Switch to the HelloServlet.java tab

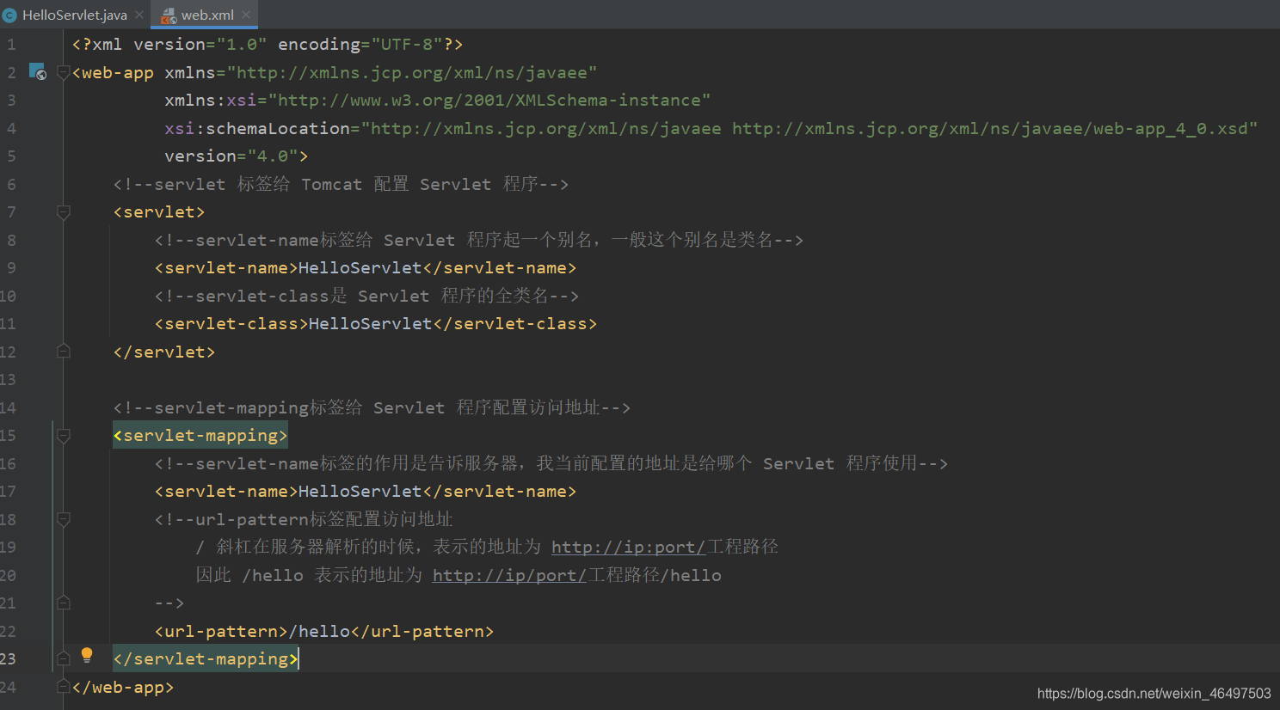point(74,15)
